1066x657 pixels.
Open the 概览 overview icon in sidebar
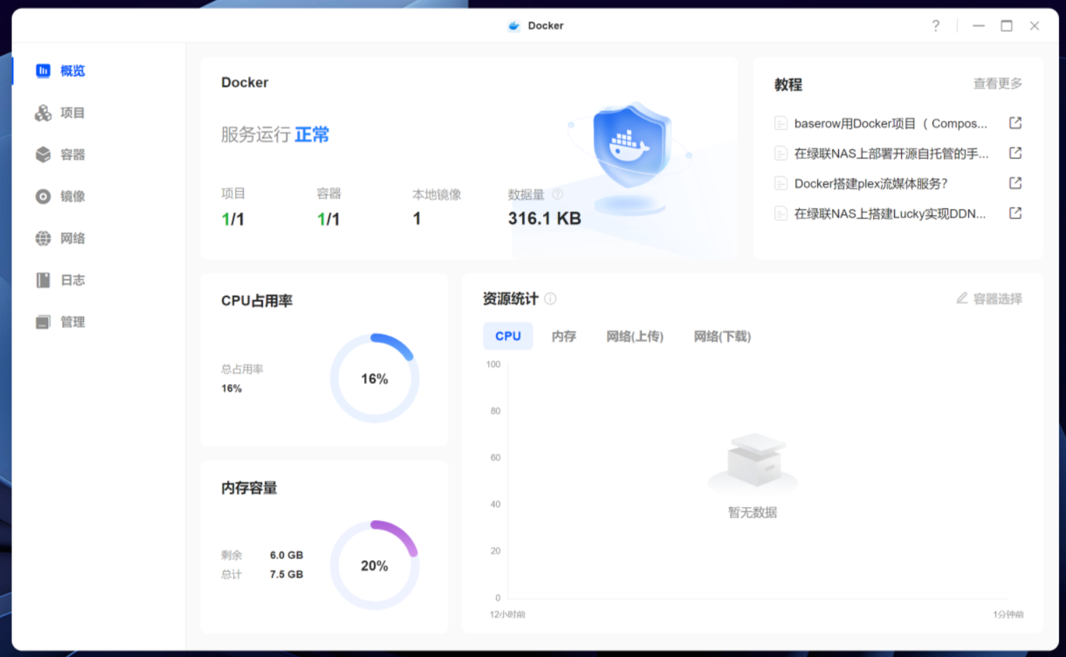point(43,71)
